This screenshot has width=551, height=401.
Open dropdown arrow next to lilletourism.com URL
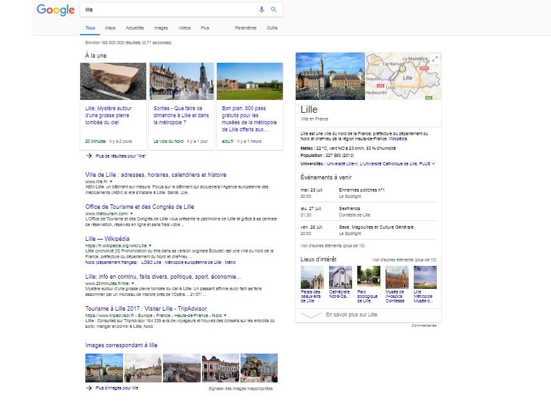click(131, 214)
